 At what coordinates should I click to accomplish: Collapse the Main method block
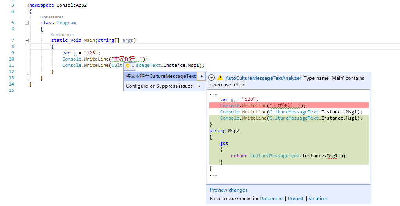(27, 40)
